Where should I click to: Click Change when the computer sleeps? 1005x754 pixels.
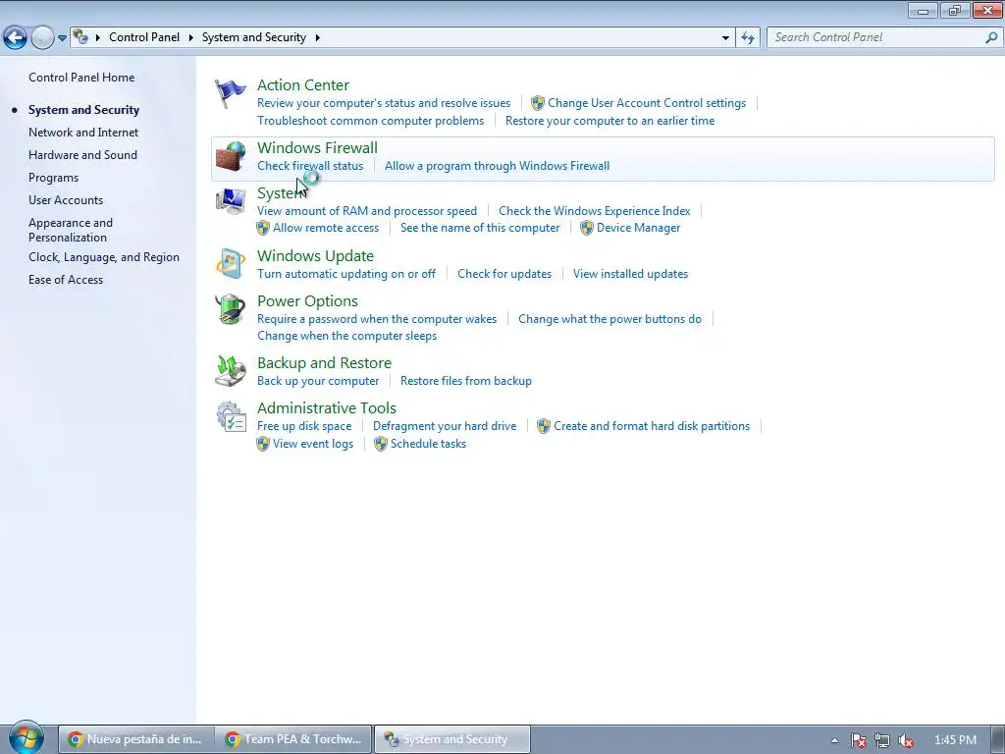pyautogui.click(x=346, y=336)
